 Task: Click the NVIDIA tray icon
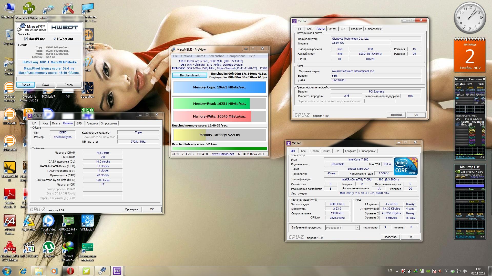(x=428, y=271)
